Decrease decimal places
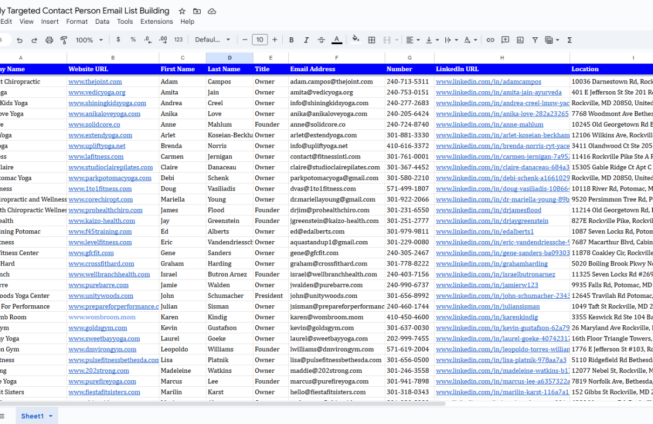The width and height of the screenshot is (653, 424). pos(148,39)
